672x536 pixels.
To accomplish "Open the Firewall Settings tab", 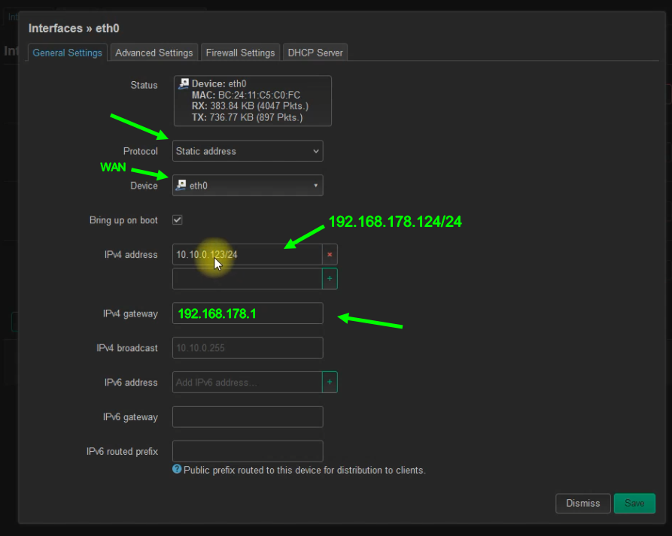I will tap(240, 53).
